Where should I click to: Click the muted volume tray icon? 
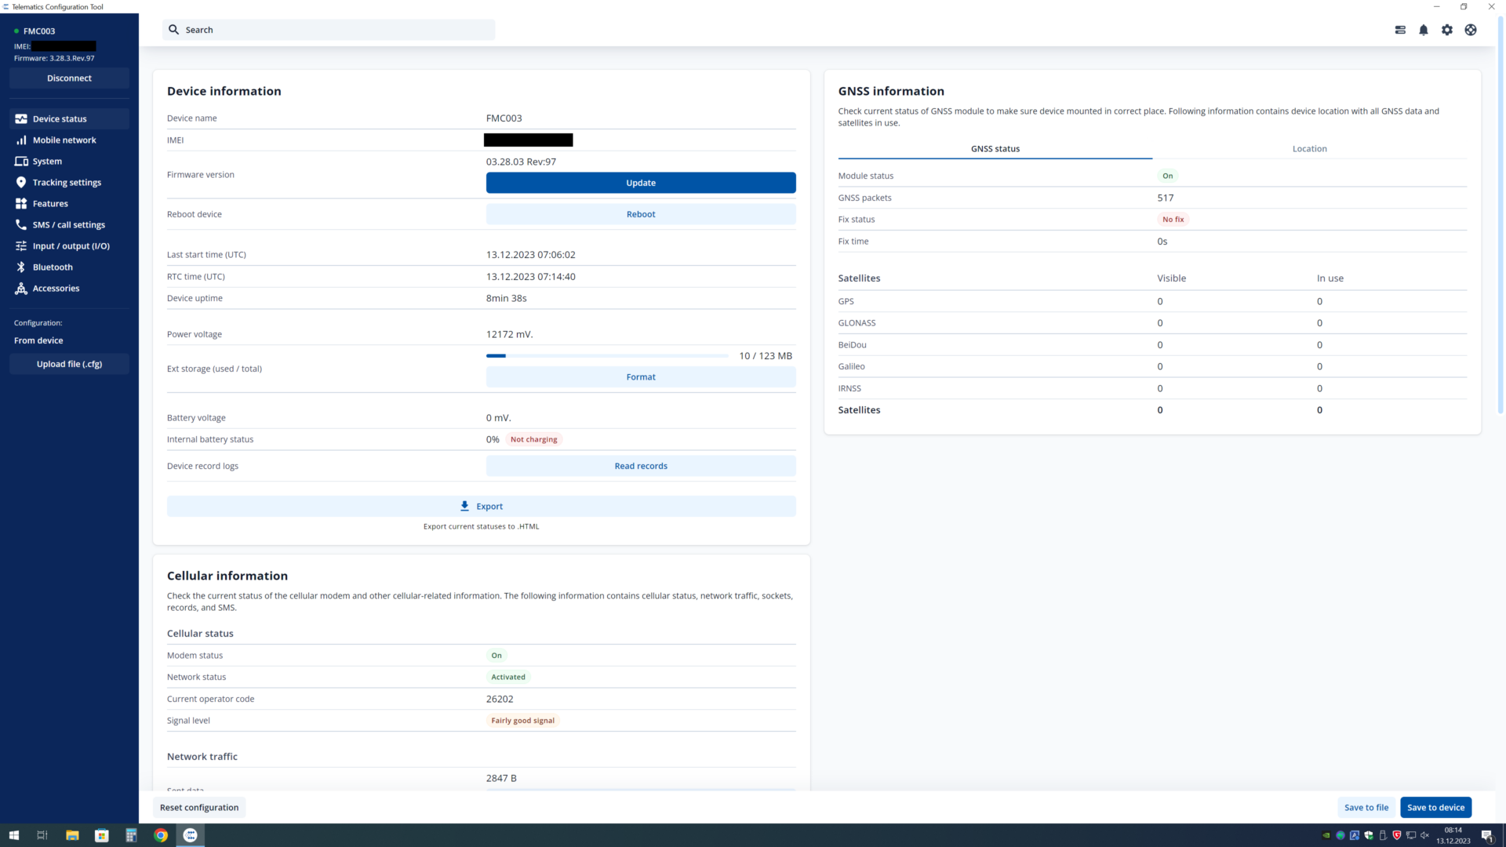tap(1425, 836)
